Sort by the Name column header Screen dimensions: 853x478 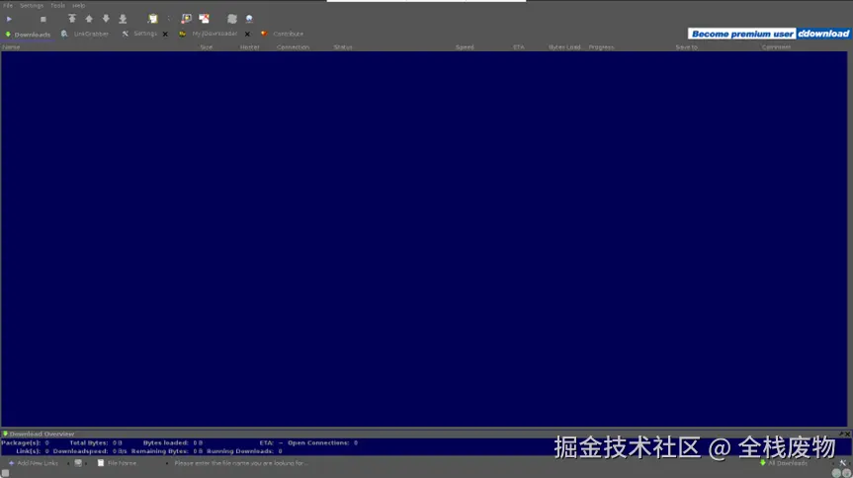click(11, 47)
